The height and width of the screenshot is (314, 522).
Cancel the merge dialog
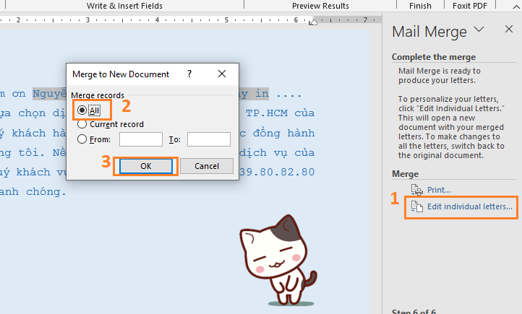coord(206,166)
